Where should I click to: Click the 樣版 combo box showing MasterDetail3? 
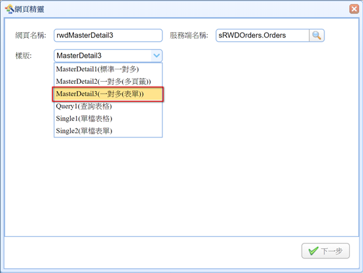pos(108,56)
